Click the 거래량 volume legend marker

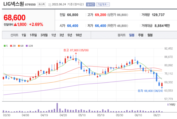pyautogui.click(x=168, y=105)
